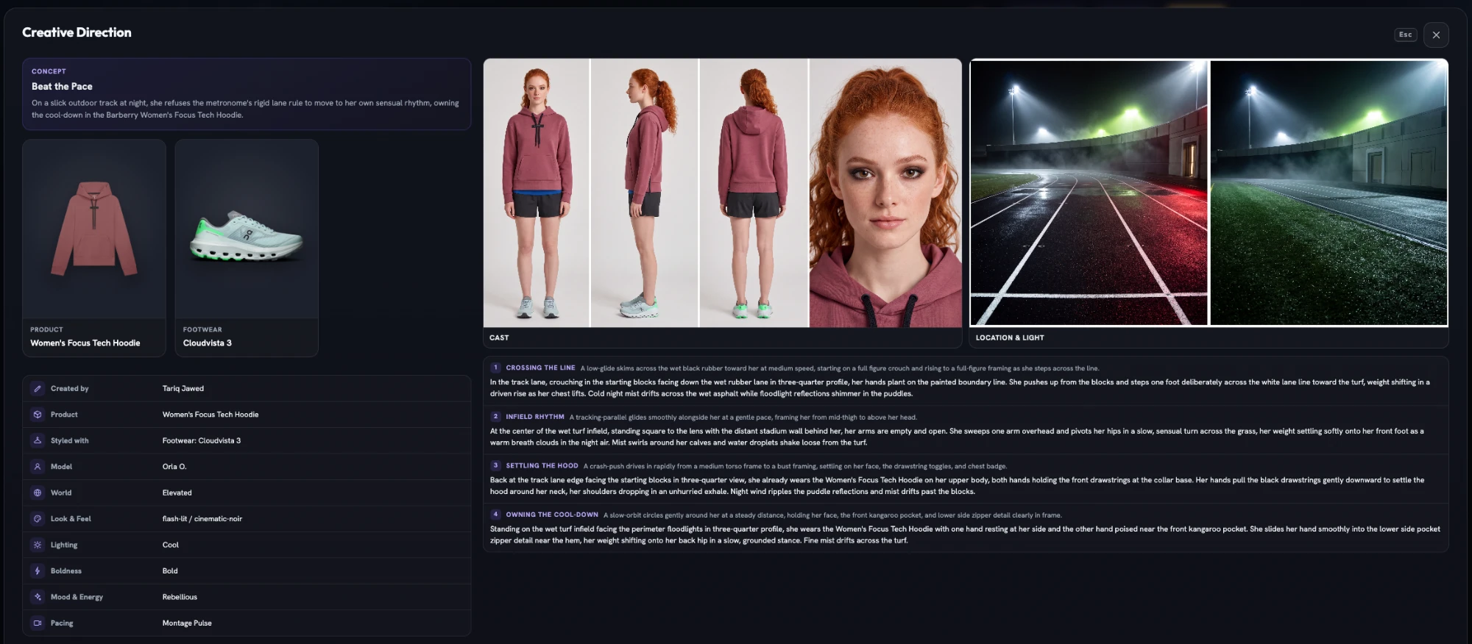Click the Bold boldness value
Viewport: 1472px width, 644px height.
(170, 571)
